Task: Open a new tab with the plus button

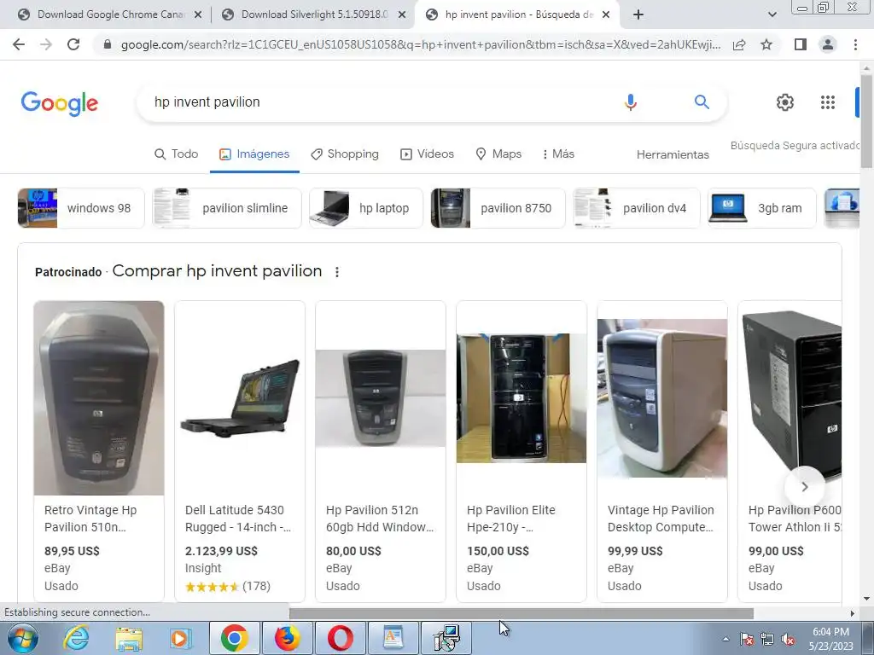Action: pos(638,14)
